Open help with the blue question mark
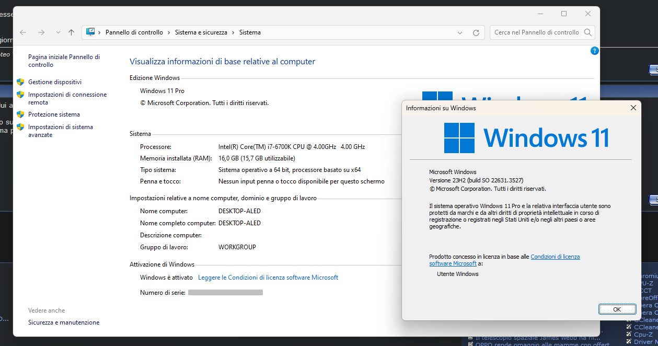This screenshot has width=658, height=346. (594, 51)
